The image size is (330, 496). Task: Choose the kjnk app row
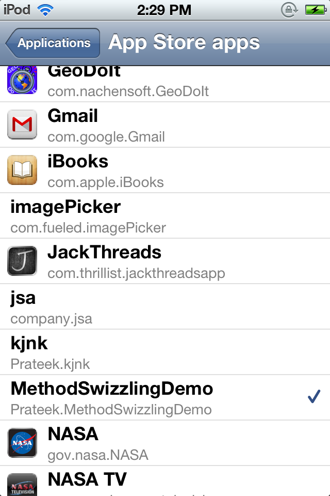coord(165,352)
